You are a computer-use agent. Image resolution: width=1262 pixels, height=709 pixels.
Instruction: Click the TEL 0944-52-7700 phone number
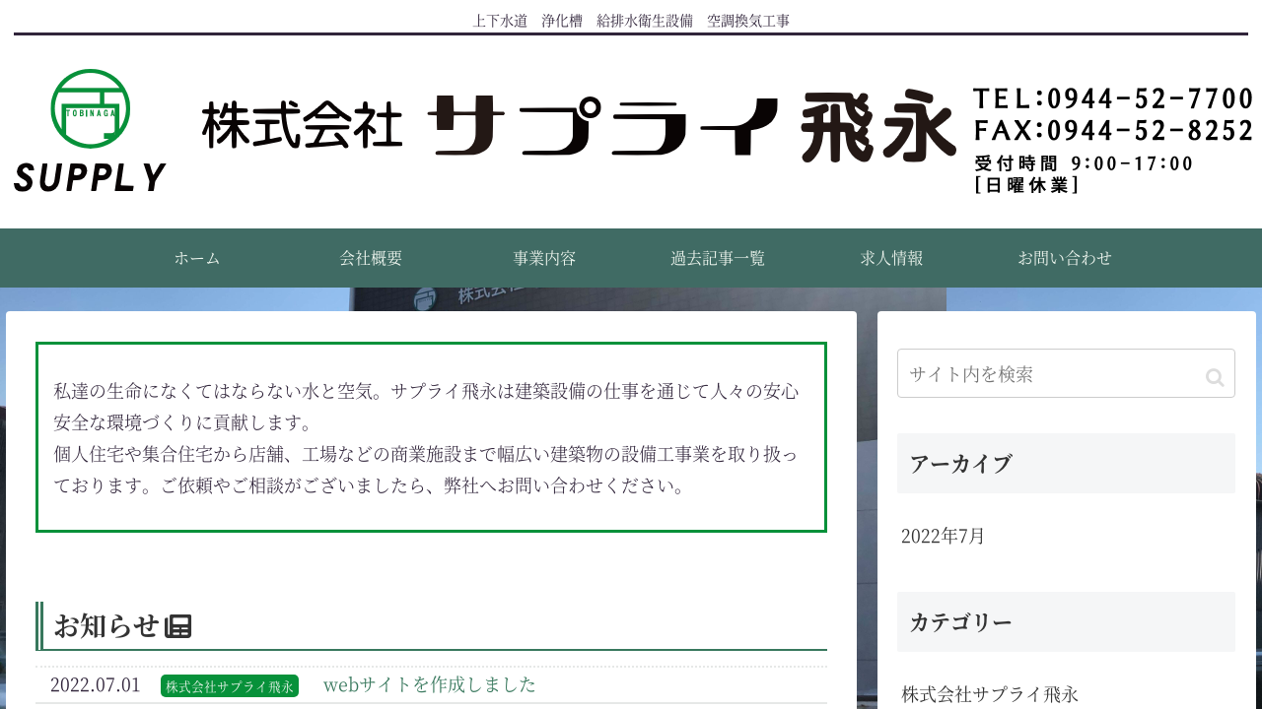1113,98
